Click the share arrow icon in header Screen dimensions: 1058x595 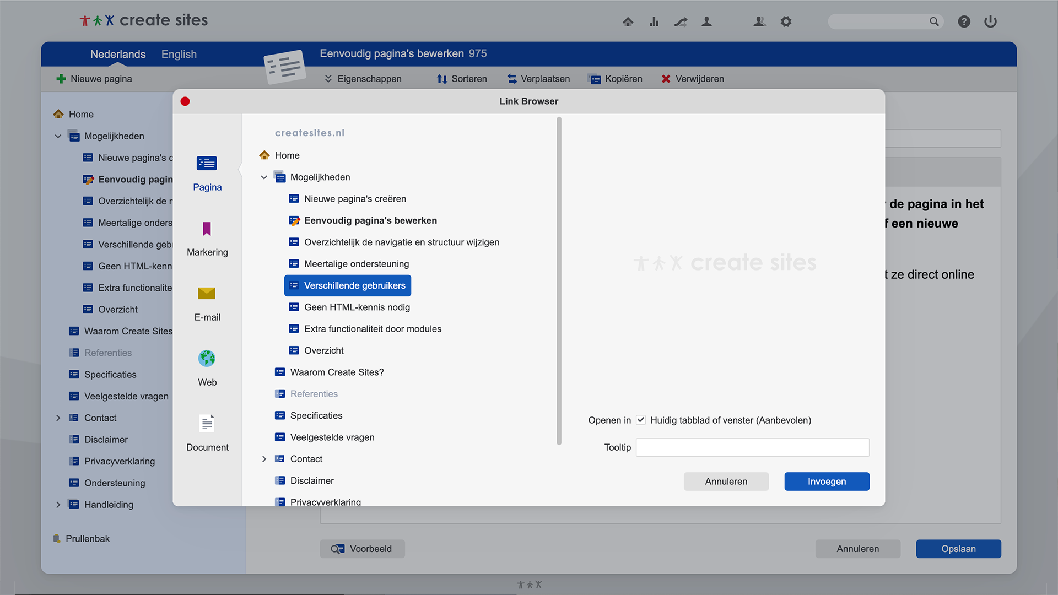(x=681, y=21)
